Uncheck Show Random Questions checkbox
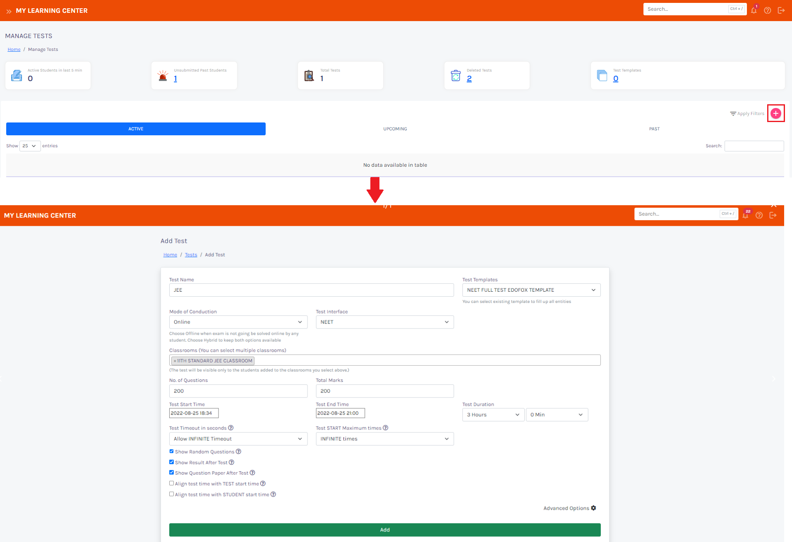Image resolution: width=792 pixels, height=542 pixels. click(171, 451)
